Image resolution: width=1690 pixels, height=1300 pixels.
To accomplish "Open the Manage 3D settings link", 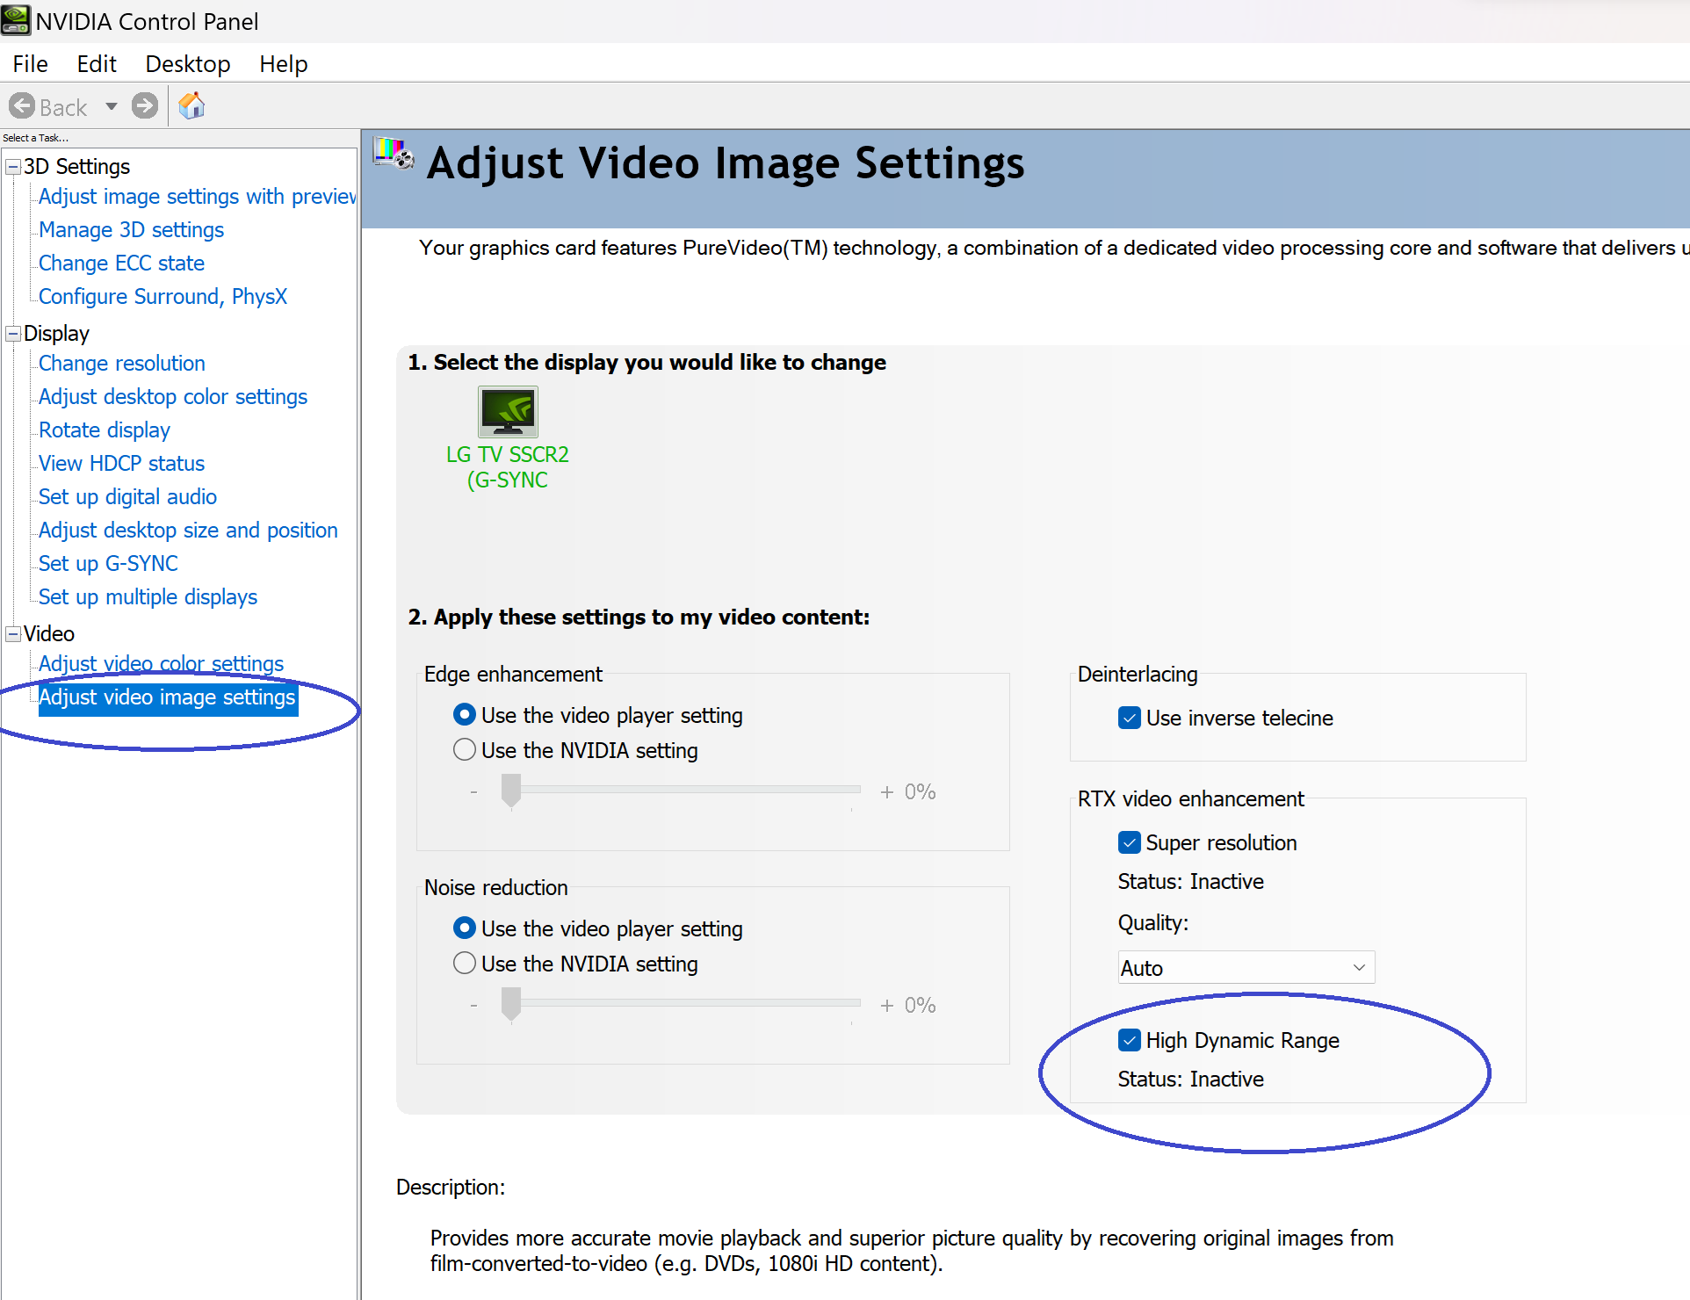I will point(132,230).
